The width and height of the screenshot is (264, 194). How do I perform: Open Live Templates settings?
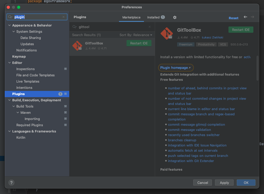28,81
